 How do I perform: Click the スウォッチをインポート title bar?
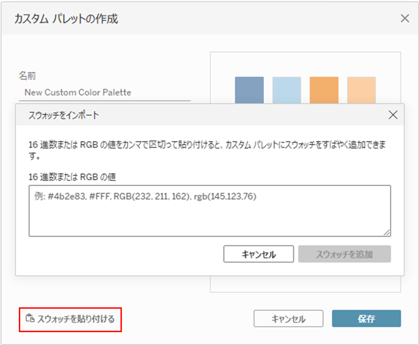click(184, 115)
